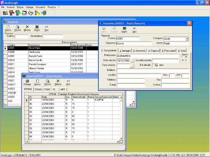Click right arrow of exams grid horizontal scrollbar
The width and height of the screenshot is (210, 157).
click(x=118, y=142)
